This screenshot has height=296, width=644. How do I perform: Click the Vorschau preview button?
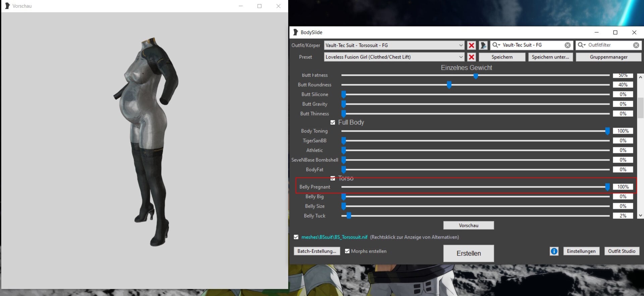pos(469,225)
